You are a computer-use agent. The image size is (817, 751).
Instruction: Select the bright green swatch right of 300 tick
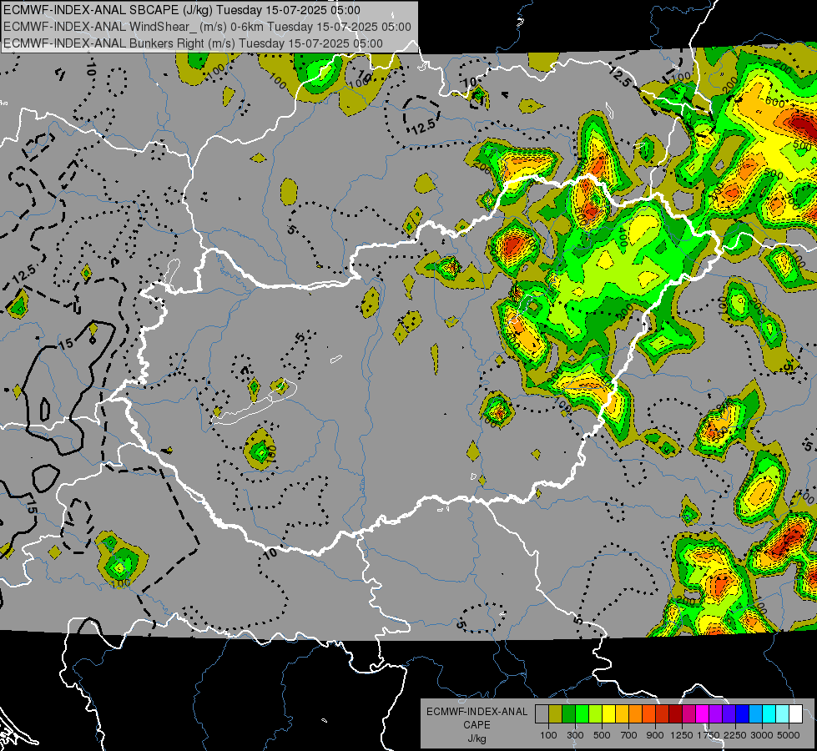coord(582,713)
